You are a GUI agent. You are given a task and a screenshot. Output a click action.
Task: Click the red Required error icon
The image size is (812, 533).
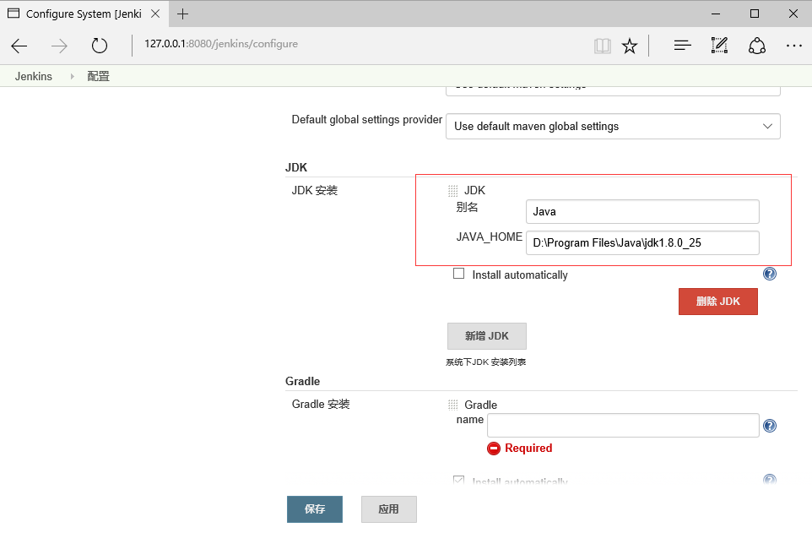click(x=494, y=449)
